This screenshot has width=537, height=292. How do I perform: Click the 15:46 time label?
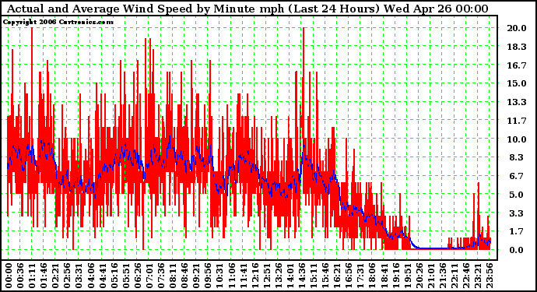tap(325, 276)
